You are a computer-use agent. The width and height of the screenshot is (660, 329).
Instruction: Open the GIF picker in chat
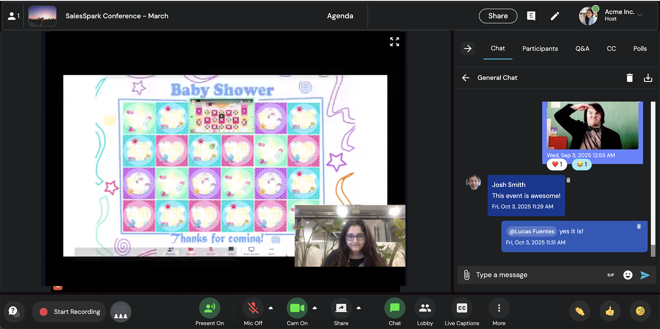click(610, 275)
